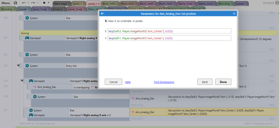Open the Redo history dropdown arrow

(x=37, y=3)
